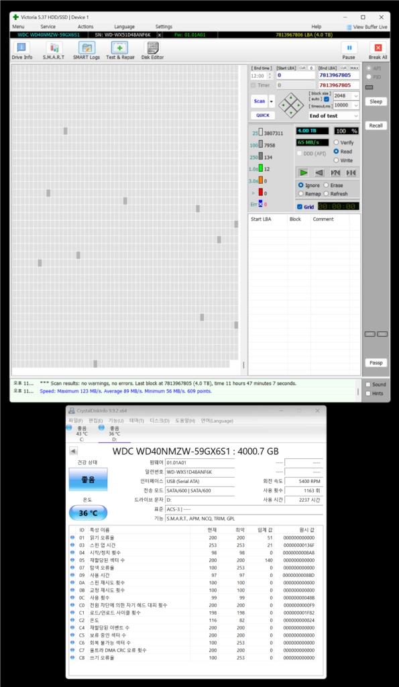Image resolution: width=399 pixels, height=687 pixels.
Task: Click the Passp button
Action: coord(376,363)
